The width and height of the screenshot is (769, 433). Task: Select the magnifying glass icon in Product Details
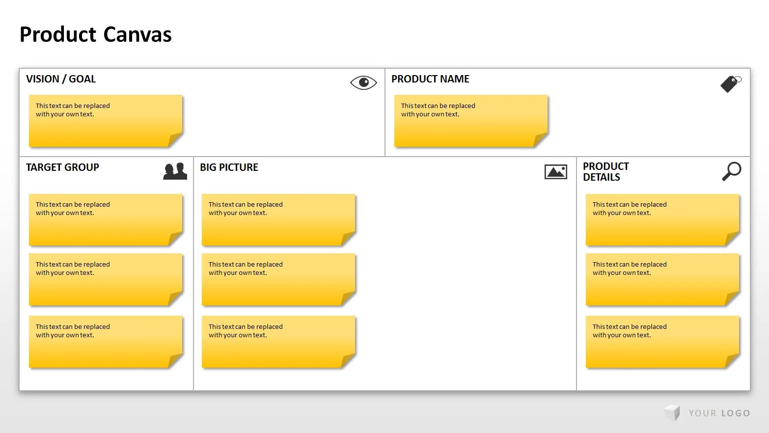click(x=732, y=171)
